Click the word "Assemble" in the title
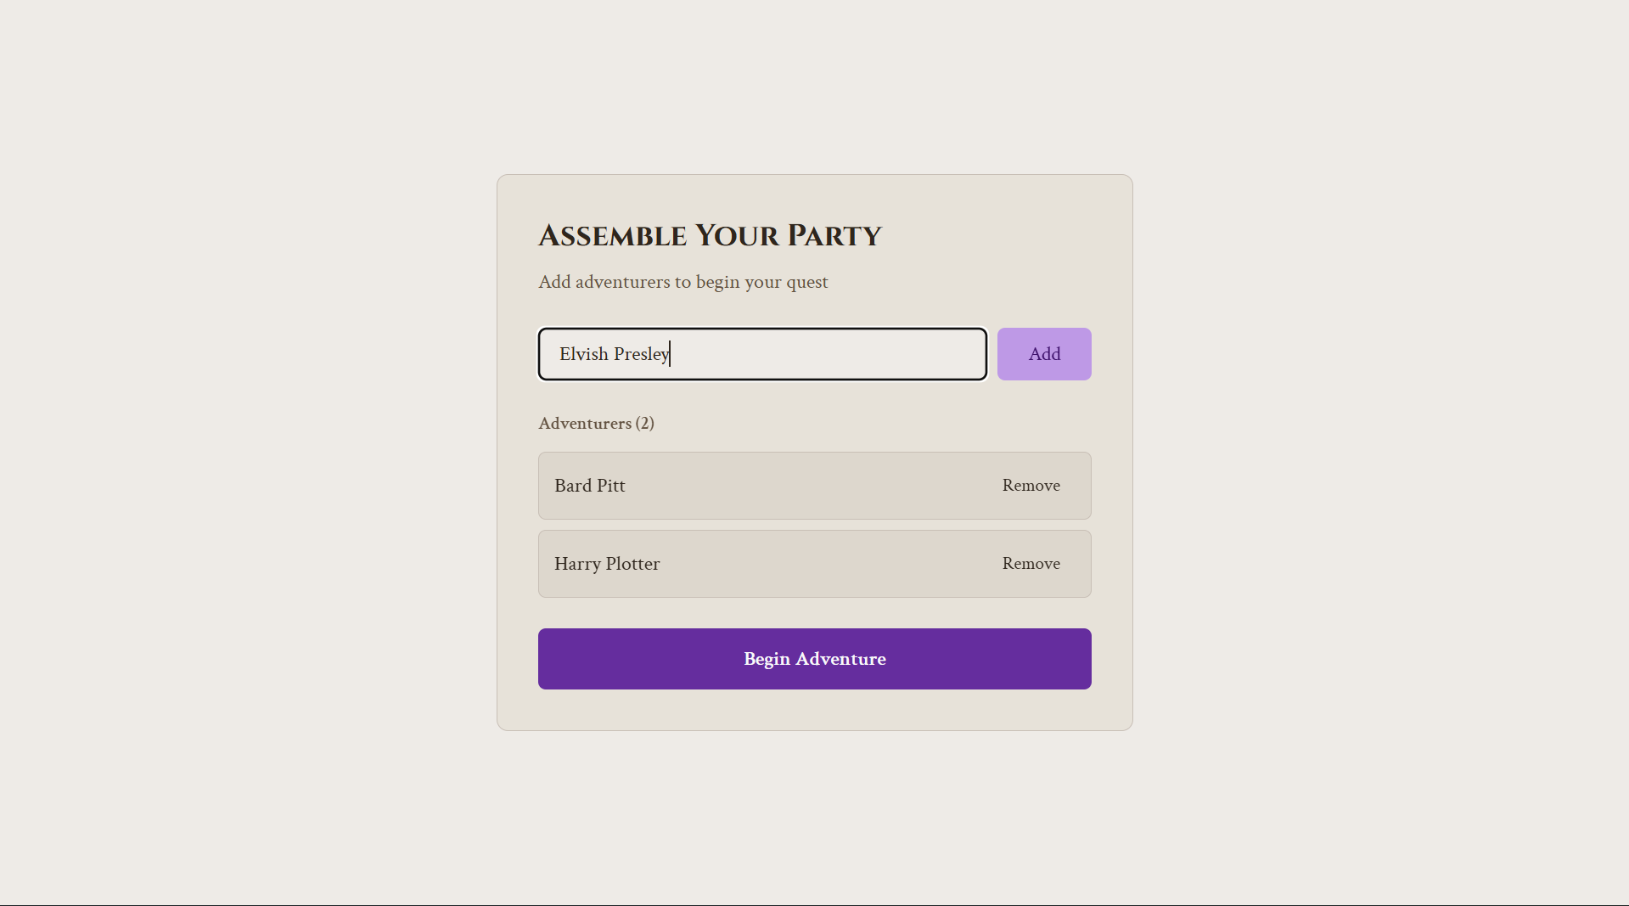The height and width of the screenshot is (906, 1629). tap(612, 236)
